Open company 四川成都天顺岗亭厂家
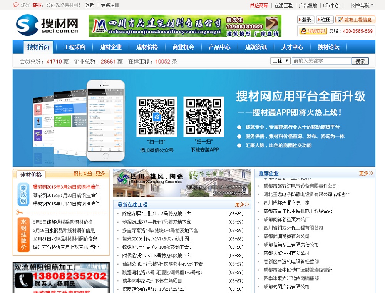Screen dimensions: 385x293 (x=286, y=203)
